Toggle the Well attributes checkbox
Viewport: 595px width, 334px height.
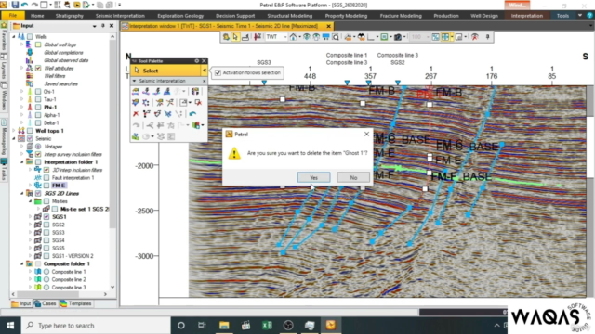(38, 68)
